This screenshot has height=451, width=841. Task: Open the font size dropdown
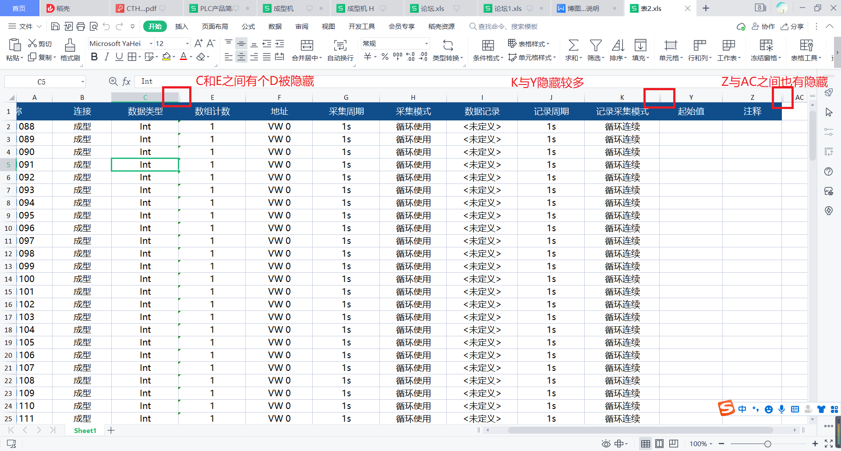(x=187, y=43)
